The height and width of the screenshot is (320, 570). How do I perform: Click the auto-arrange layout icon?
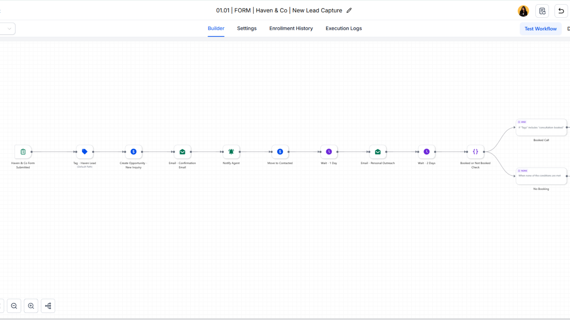pyautogui.click(x=48, y=306)
